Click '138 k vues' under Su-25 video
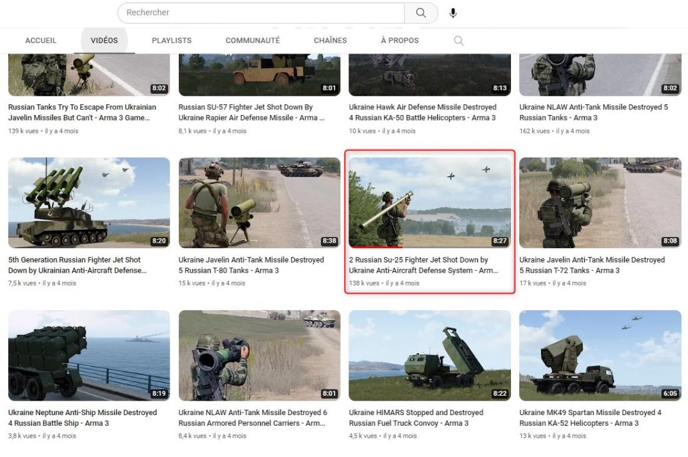 tap(364, 283)
